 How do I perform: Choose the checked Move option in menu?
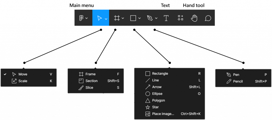tap(23, 74)
